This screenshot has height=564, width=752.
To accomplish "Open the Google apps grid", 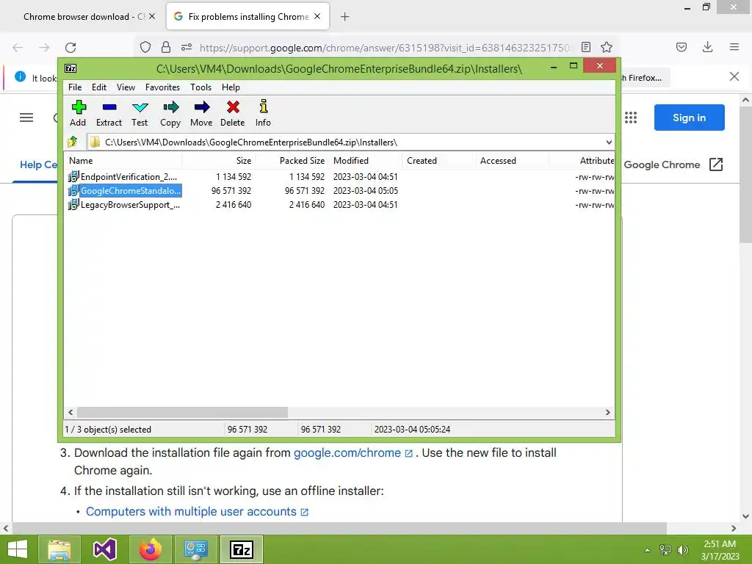I will coord(631,117).
